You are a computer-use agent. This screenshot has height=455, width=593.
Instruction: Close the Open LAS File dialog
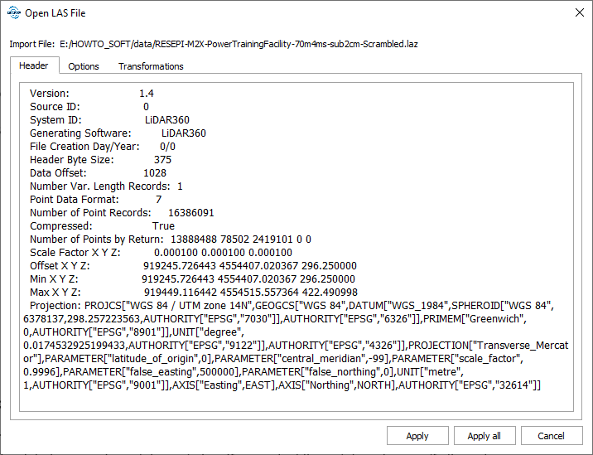click(x=577, y=13)
